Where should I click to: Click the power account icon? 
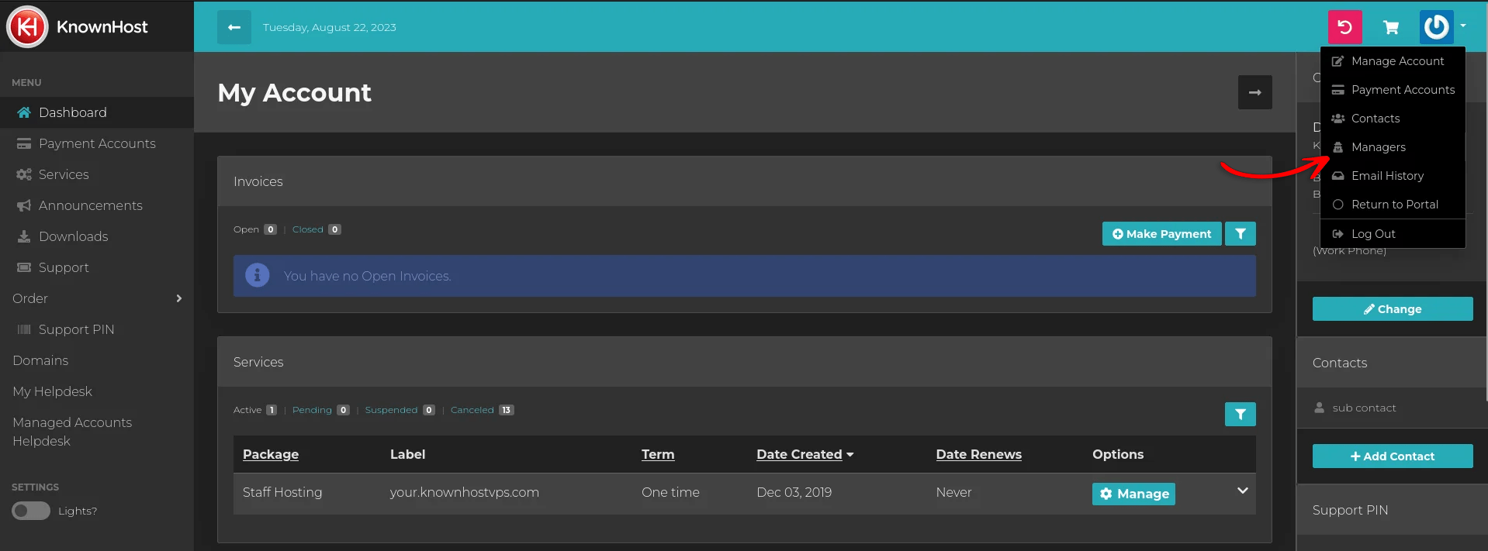click(x=1436, y=27)
